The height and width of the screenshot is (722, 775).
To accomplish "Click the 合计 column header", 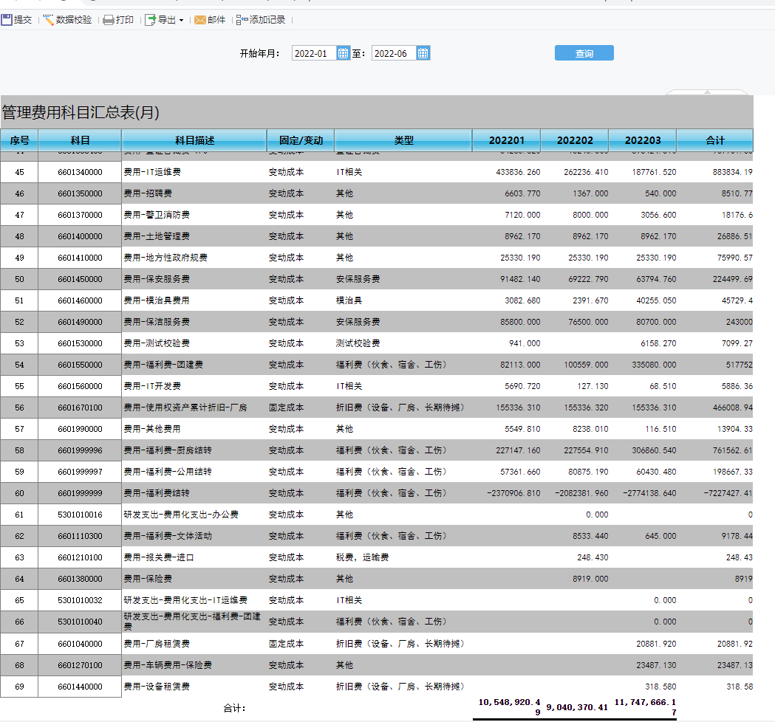I will click(x=714, y=140).
